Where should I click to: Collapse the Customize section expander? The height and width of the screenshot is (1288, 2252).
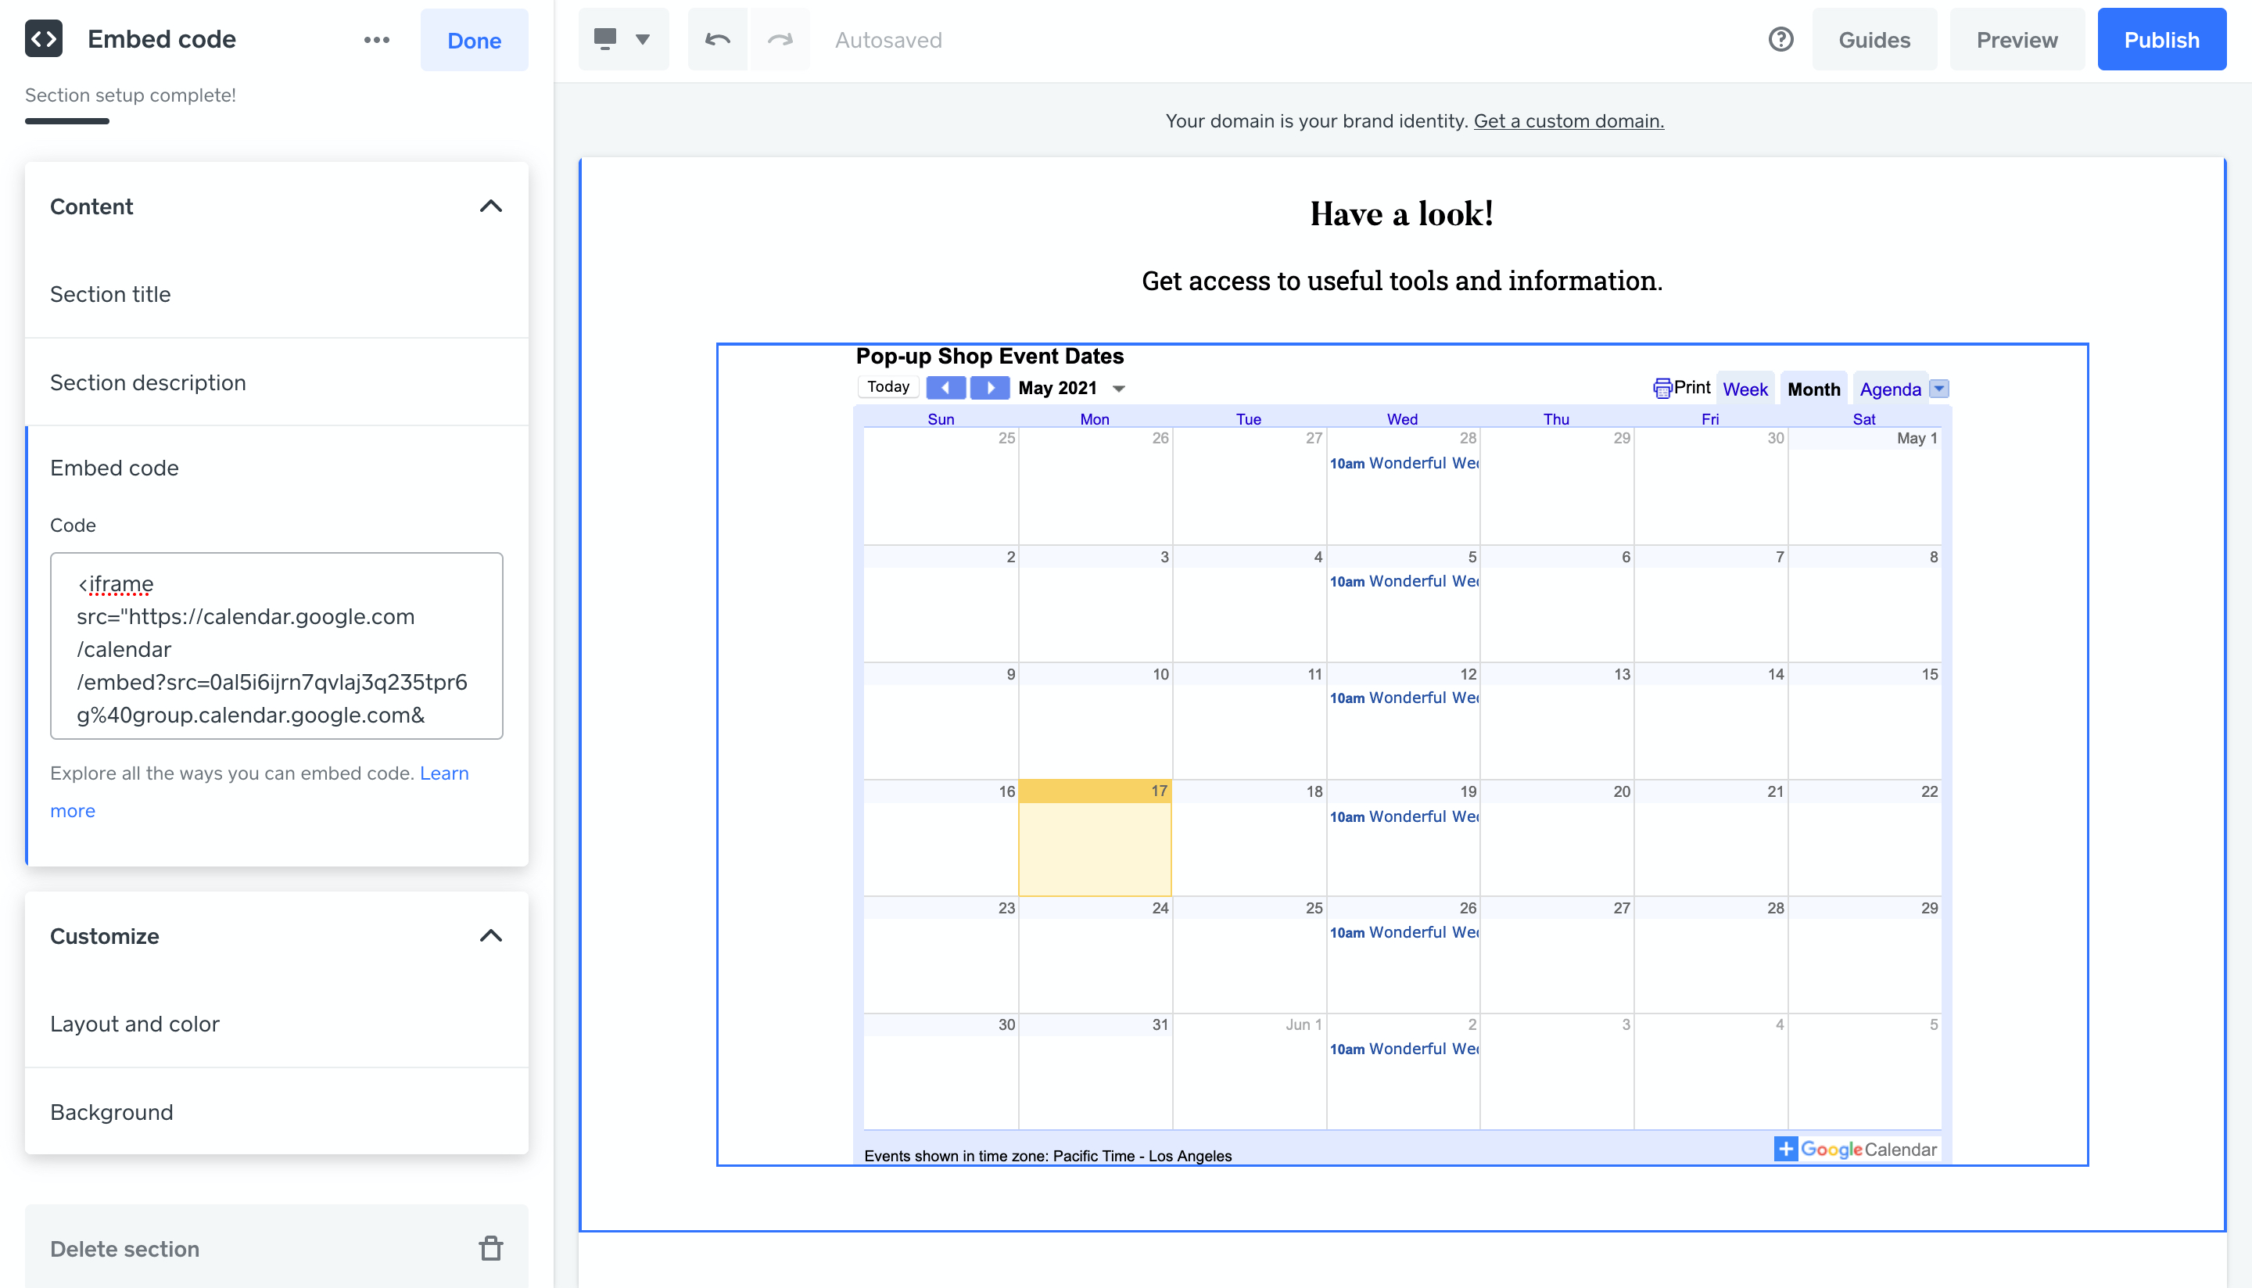[492, 935]
